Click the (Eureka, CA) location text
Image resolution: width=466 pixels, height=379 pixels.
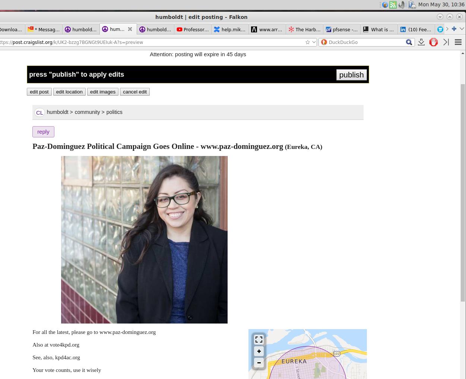pos(304,147)
